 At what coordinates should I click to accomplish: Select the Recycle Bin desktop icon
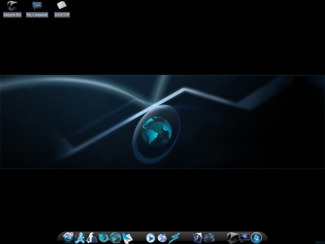pyautogui.click(x=12, y=6)
